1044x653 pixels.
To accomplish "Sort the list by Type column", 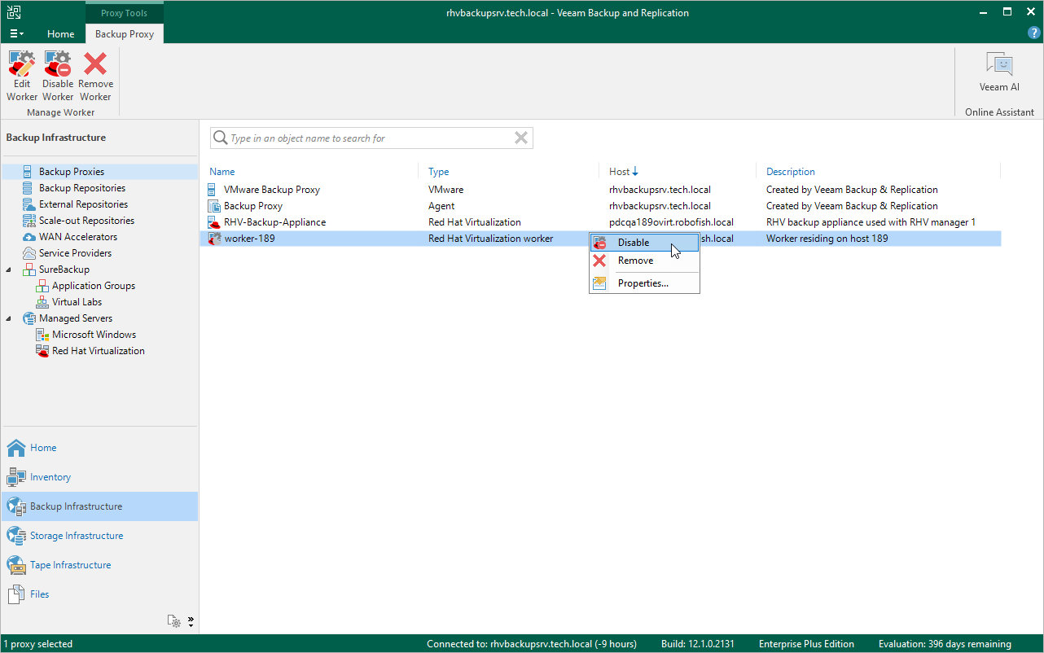I will pos(439,172).
